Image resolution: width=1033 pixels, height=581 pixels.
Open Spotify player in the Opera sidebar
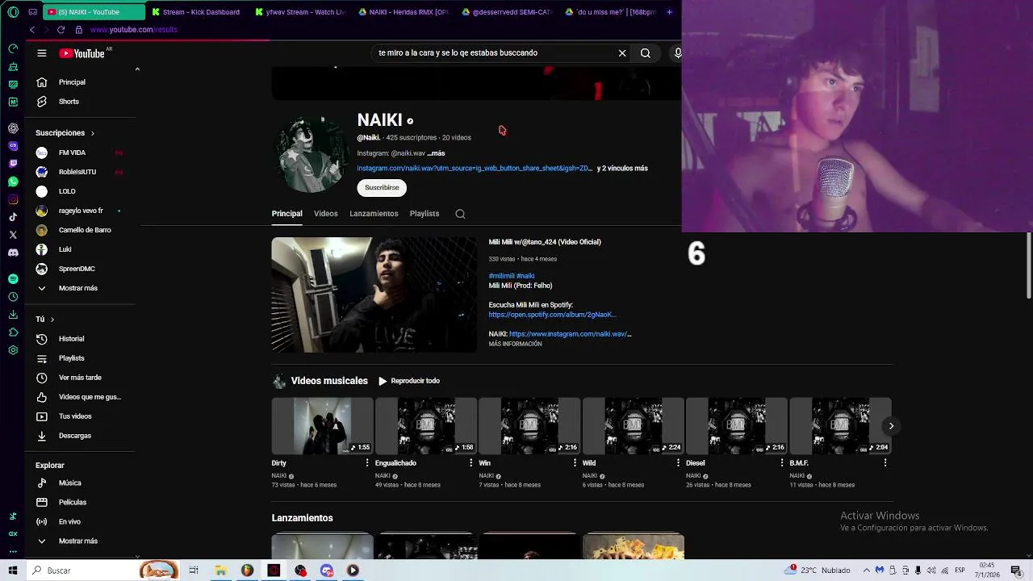tap(13, 279)
